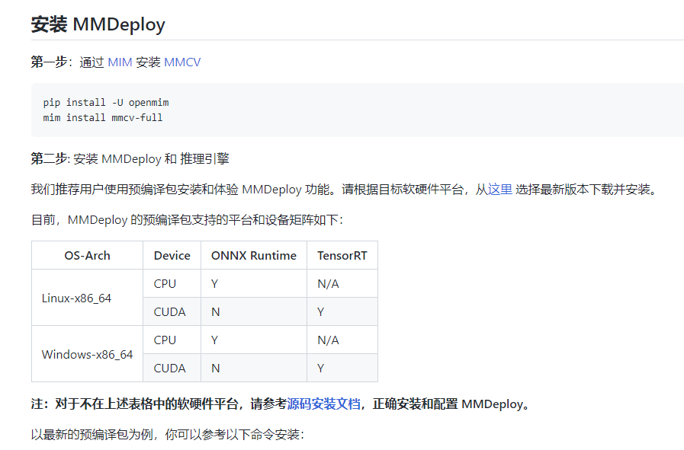Click the 安装 MMDeploy page heading
The height and width of the screenshot is (450, 684).
tap(97, 24)
